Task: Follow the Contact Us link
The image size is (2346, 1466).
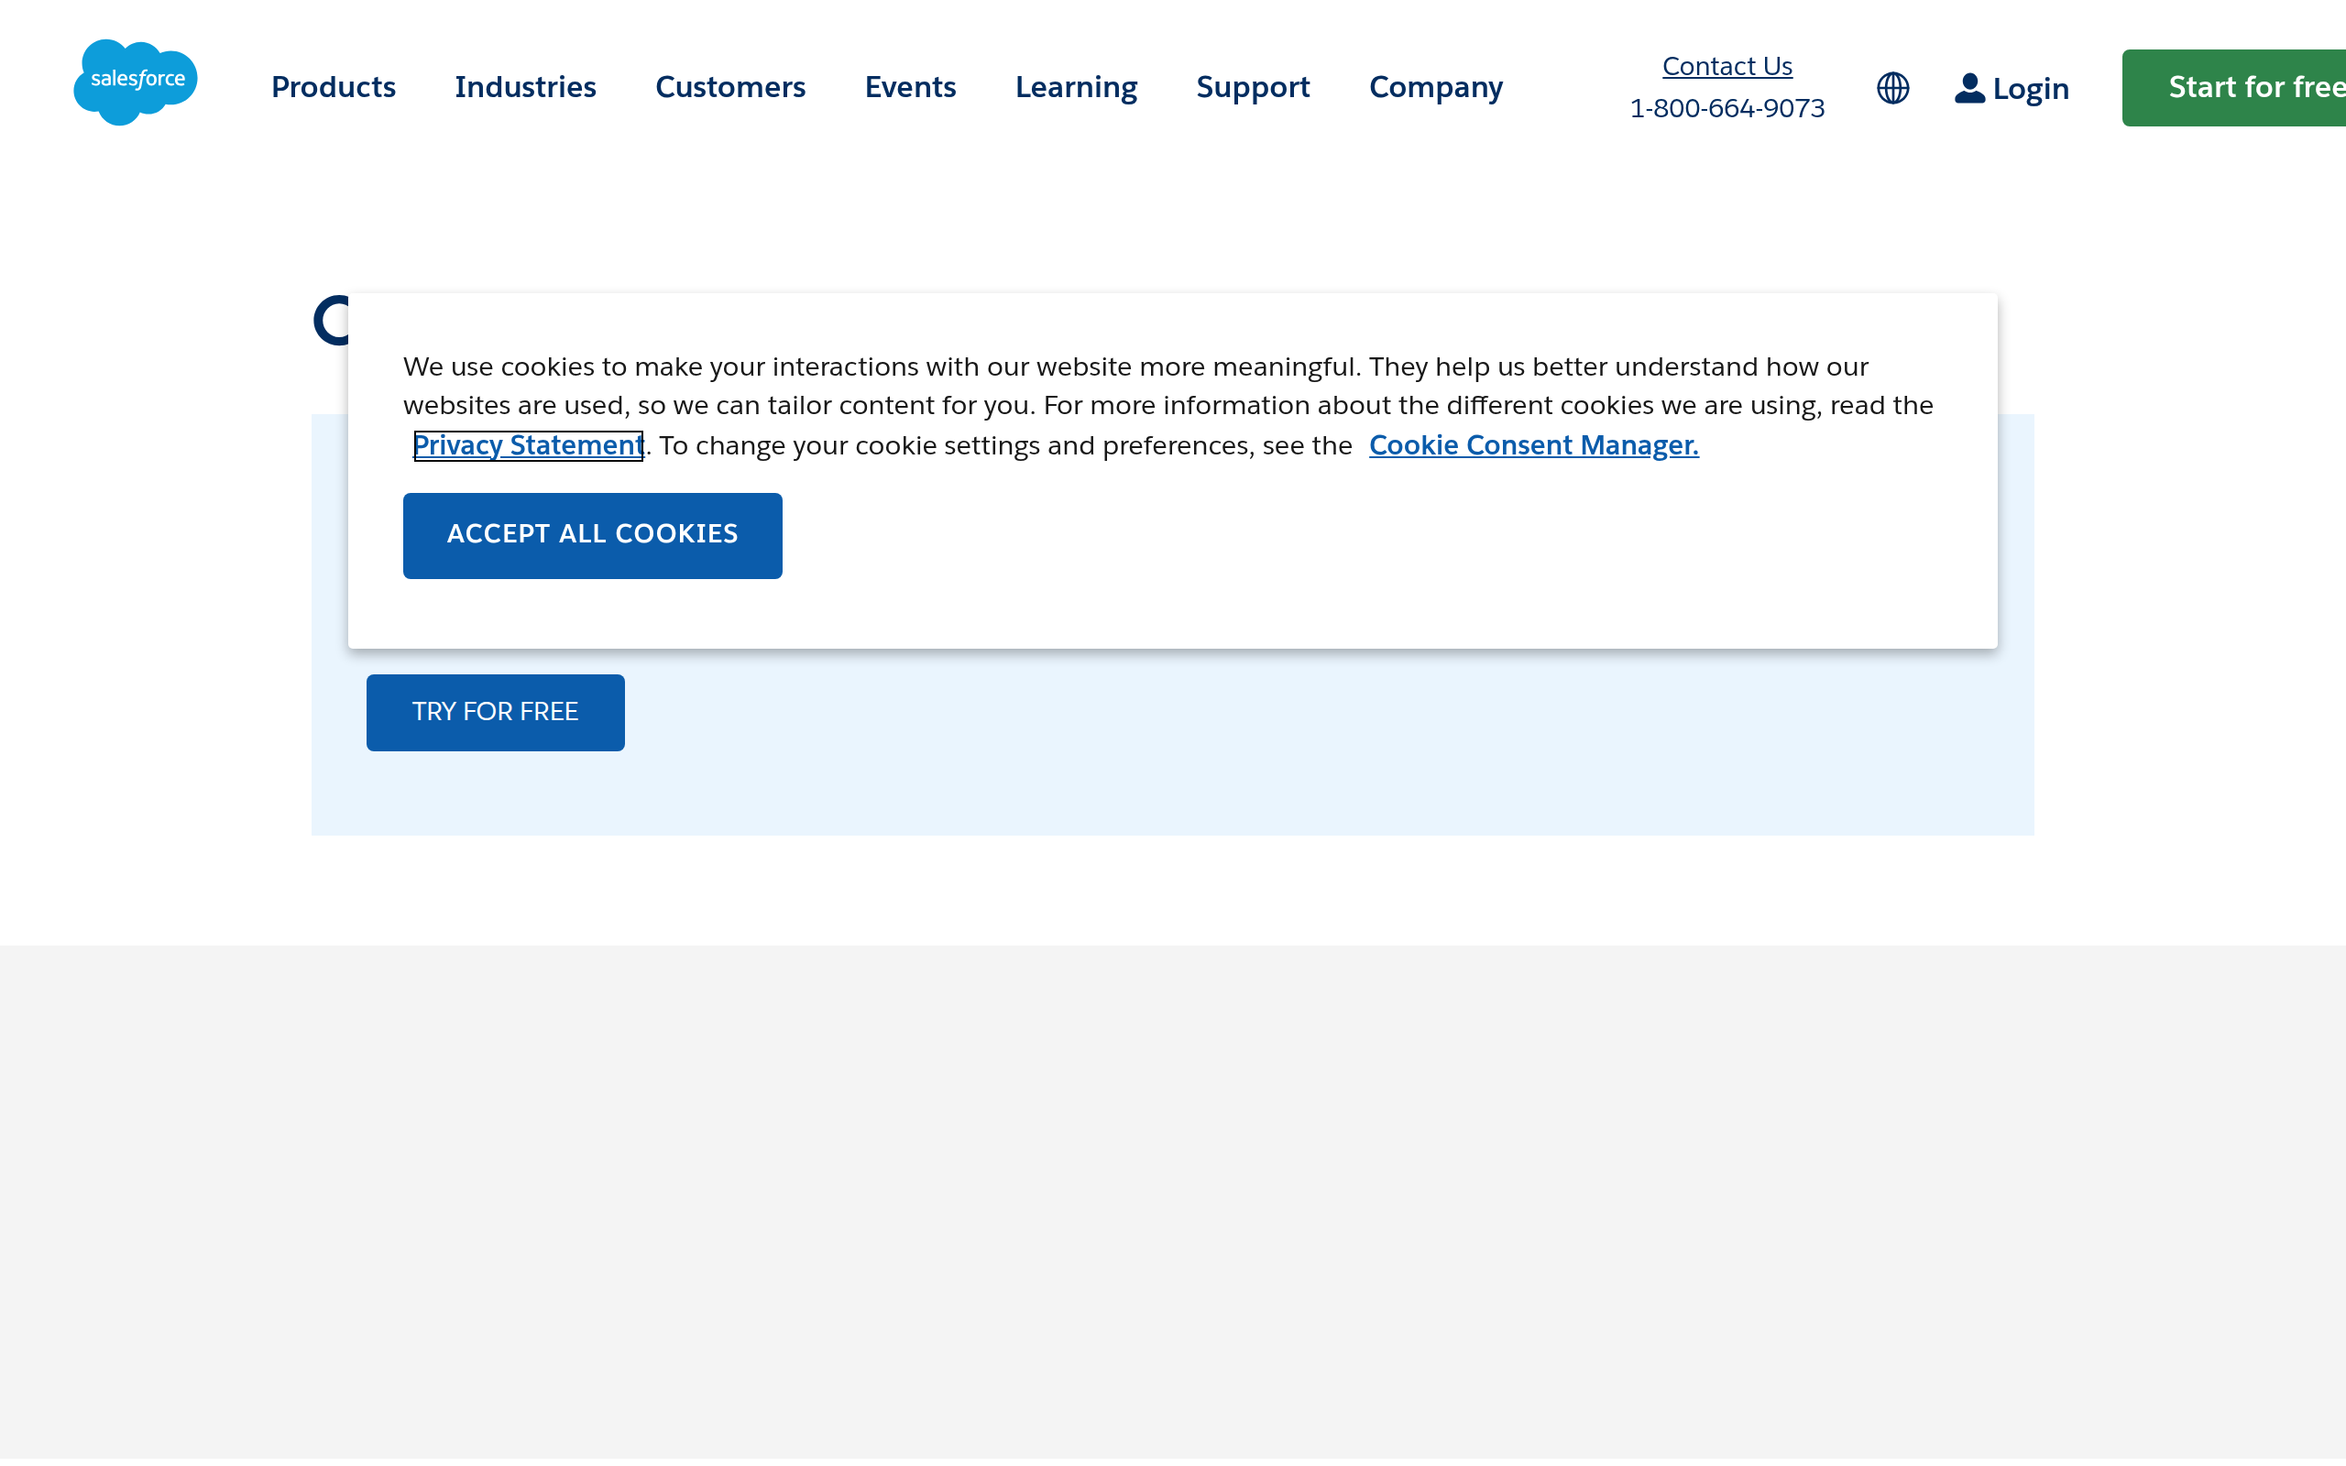Action: 1727,66
